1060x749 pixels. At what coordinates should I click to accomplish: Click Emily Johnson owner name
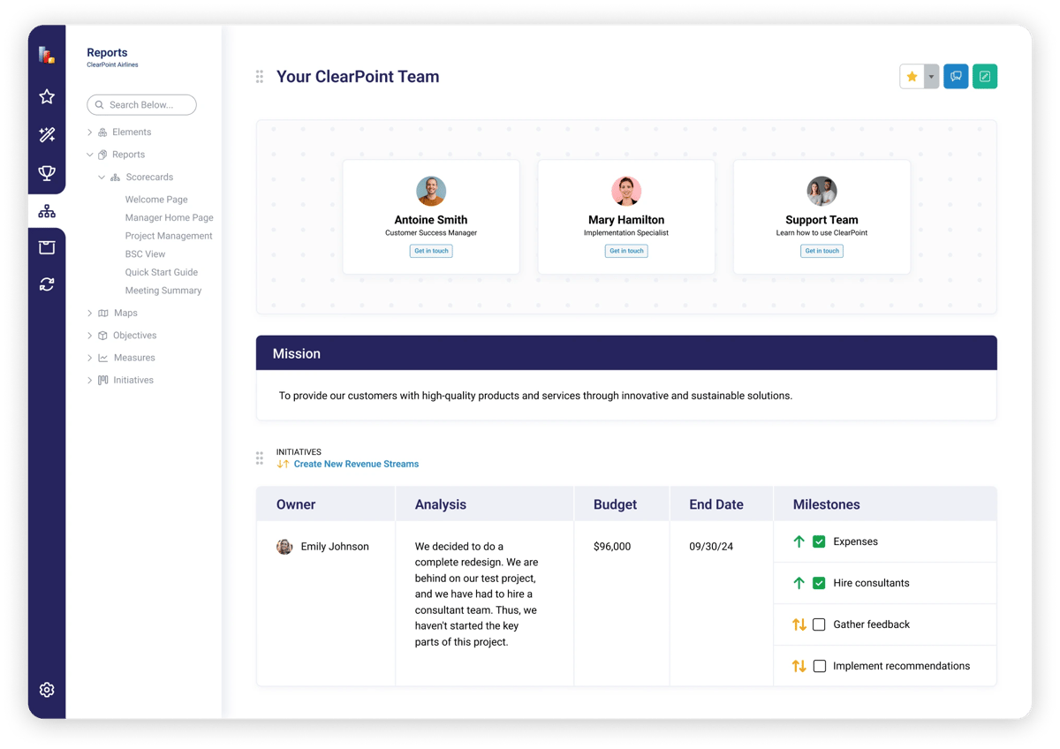pos(335,547)
